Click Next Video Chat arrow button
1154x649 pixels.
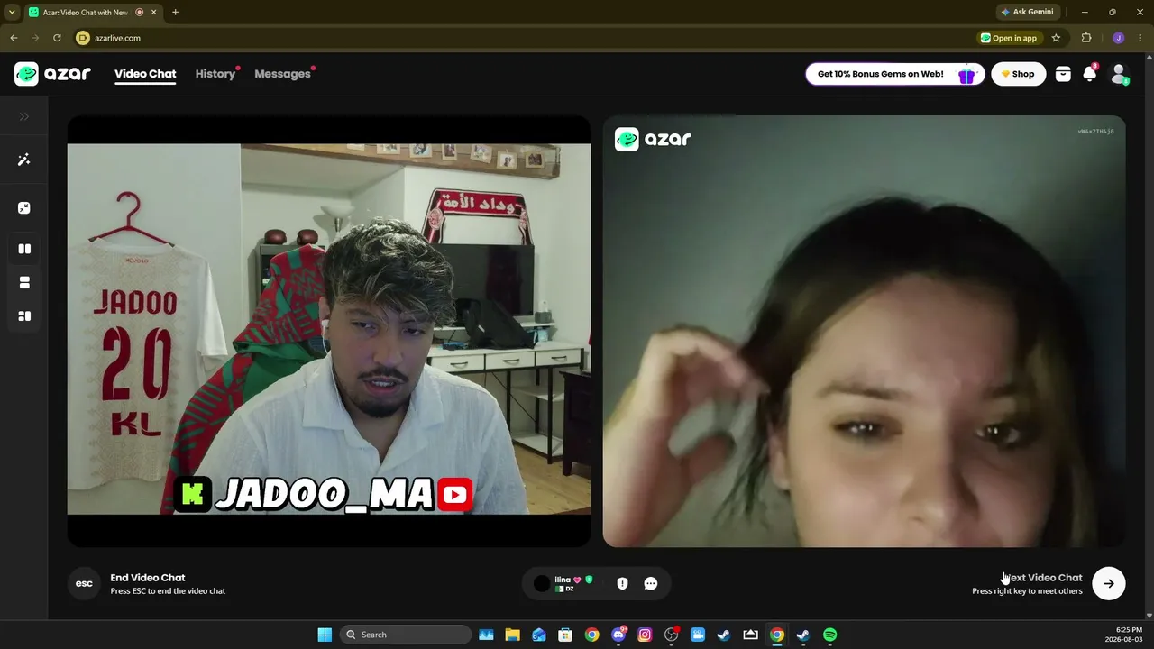pos(1109,583)
